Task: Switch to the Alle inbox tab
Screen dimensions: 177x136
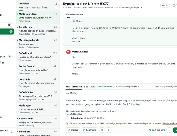Action: [21, 8]
